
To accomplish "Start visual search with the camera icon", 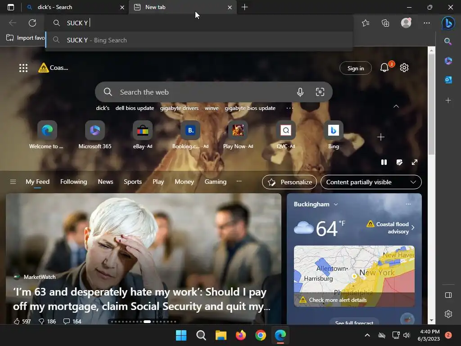I will click(320, 92).
